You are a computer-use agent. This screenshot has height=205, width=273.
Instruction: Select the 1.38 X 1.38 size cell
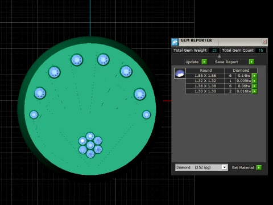[x=205, y=86]
